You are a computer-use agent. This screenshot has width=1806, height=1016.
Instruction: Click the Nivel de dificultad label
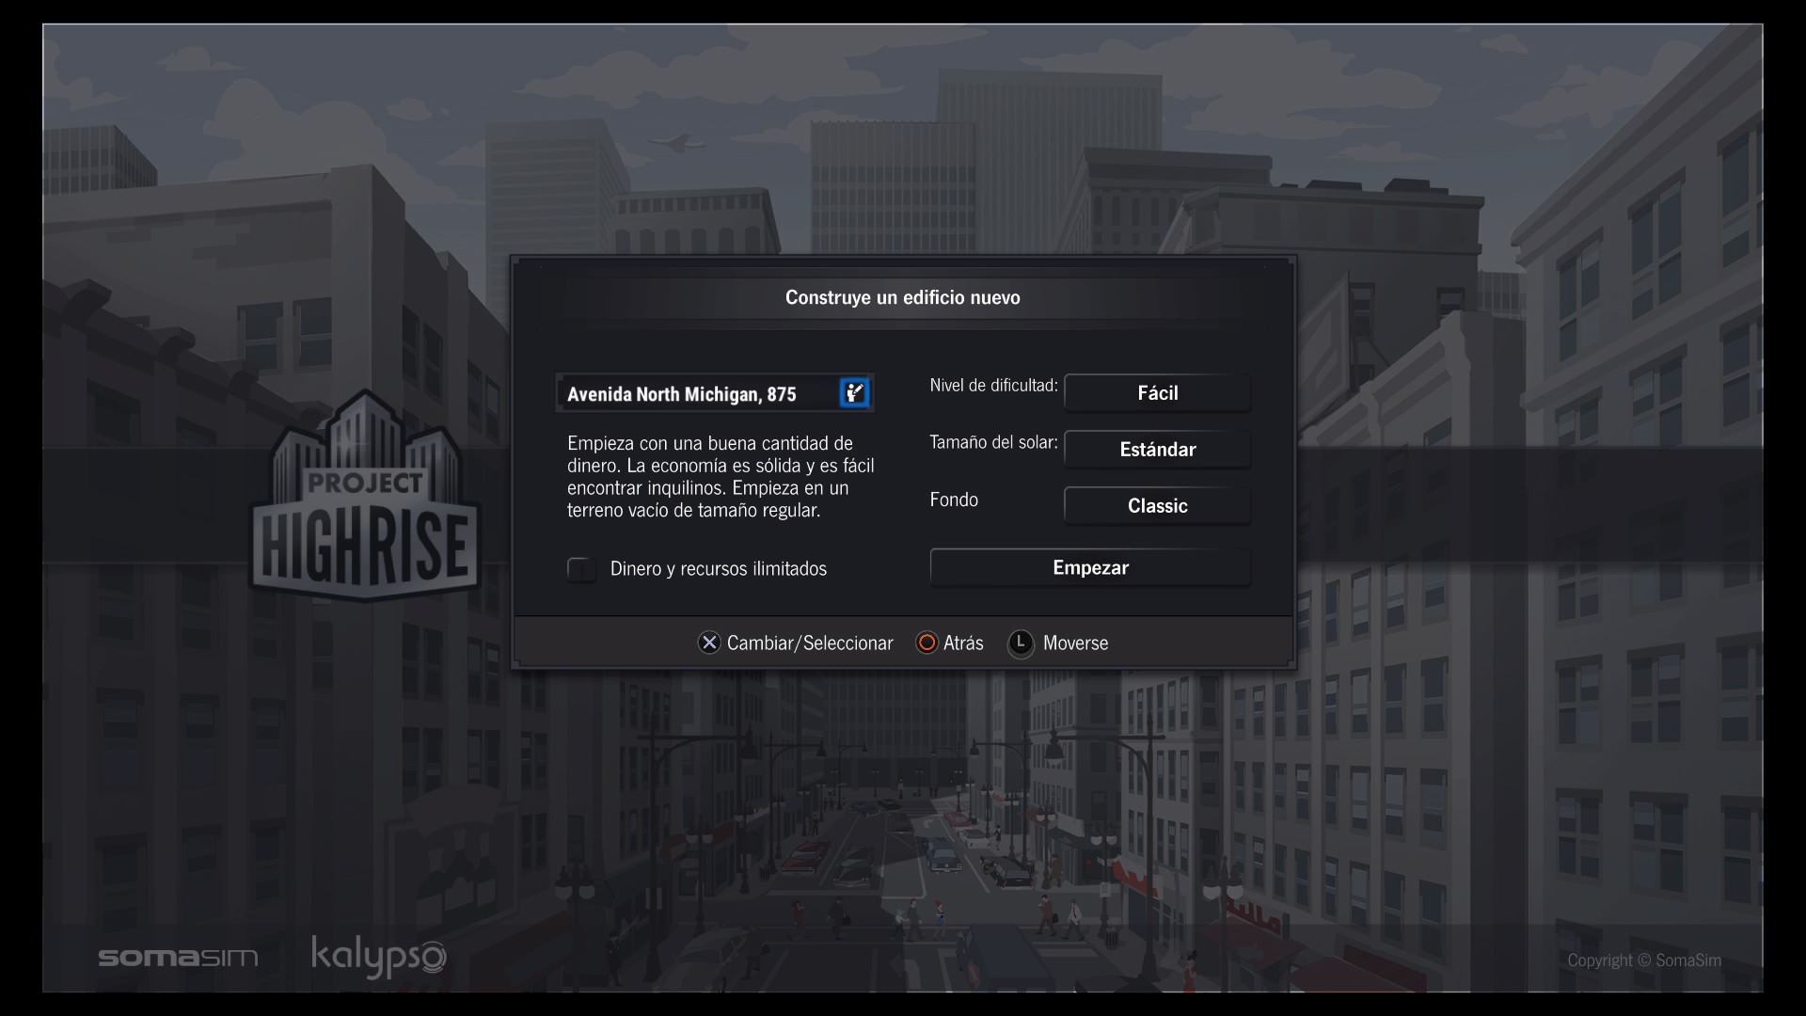993,386
